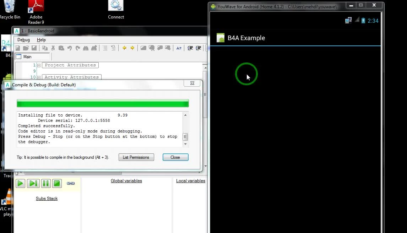Image resolution: width=407 pixels, height=233 pixels.
Task: Click the Local variables heading
Action: tap(190, 181)
